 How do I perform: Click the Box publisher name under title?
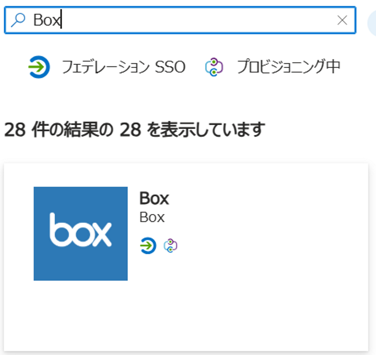click(x=152, y=217)
